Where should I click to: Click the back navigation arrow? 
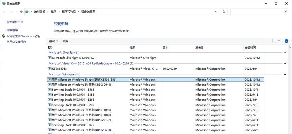[x=5, y=12]
